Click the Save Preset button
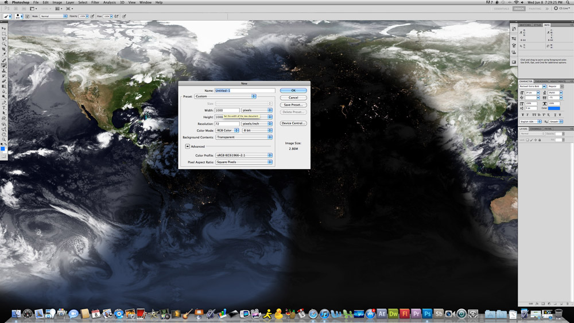 293,105
